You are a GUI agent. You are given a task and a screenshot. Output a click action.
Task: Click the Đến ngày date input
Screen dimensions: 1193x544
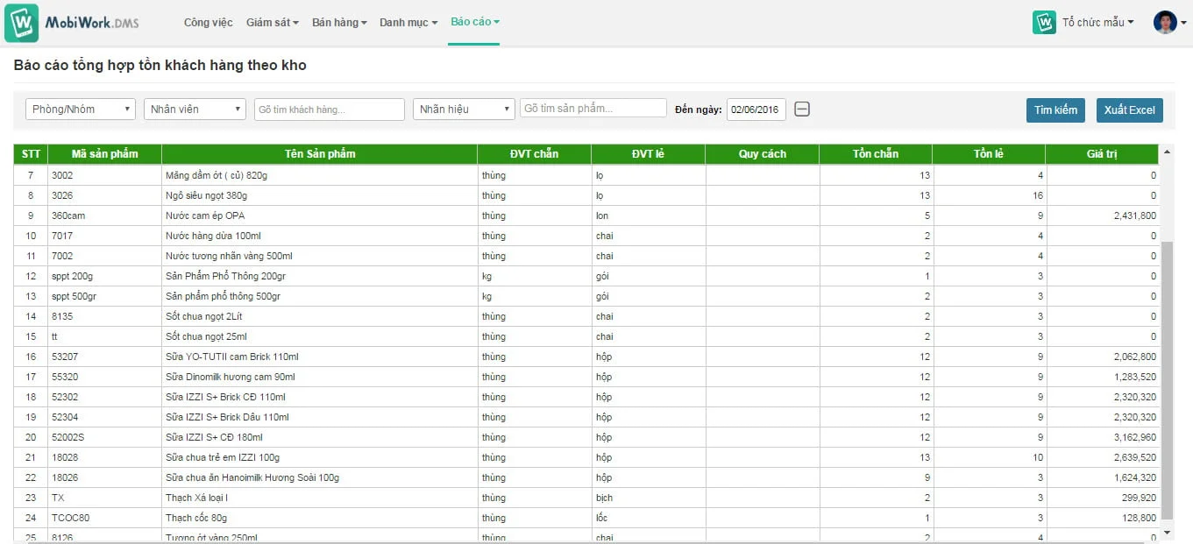point(756,110)
